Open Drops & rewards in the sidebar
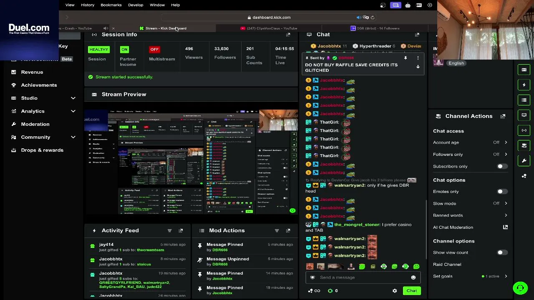Viewport: 534px width, 300px height. (x=42, y=150)
